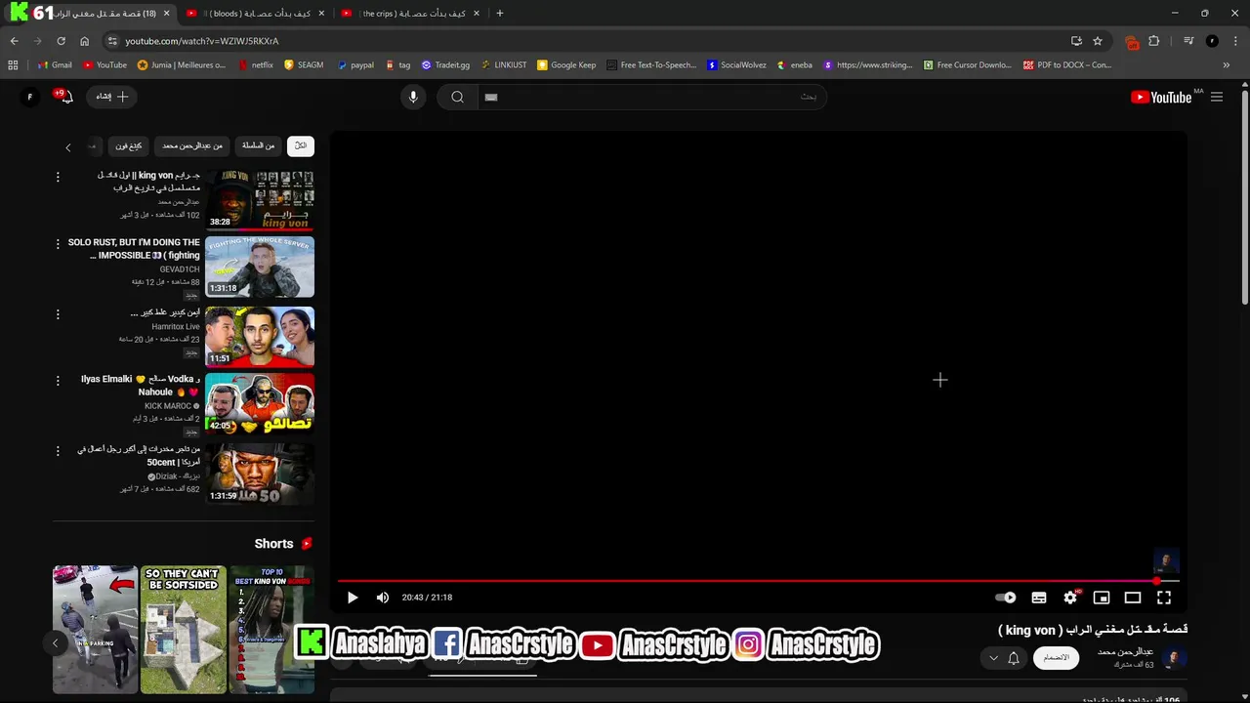Open options menu for the 50cent video
1250x703 pixels.
point(58,451)
